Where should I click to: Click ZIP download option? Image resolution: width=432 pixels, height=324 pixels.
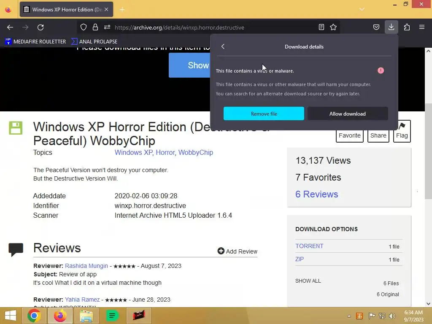(300, 259)
